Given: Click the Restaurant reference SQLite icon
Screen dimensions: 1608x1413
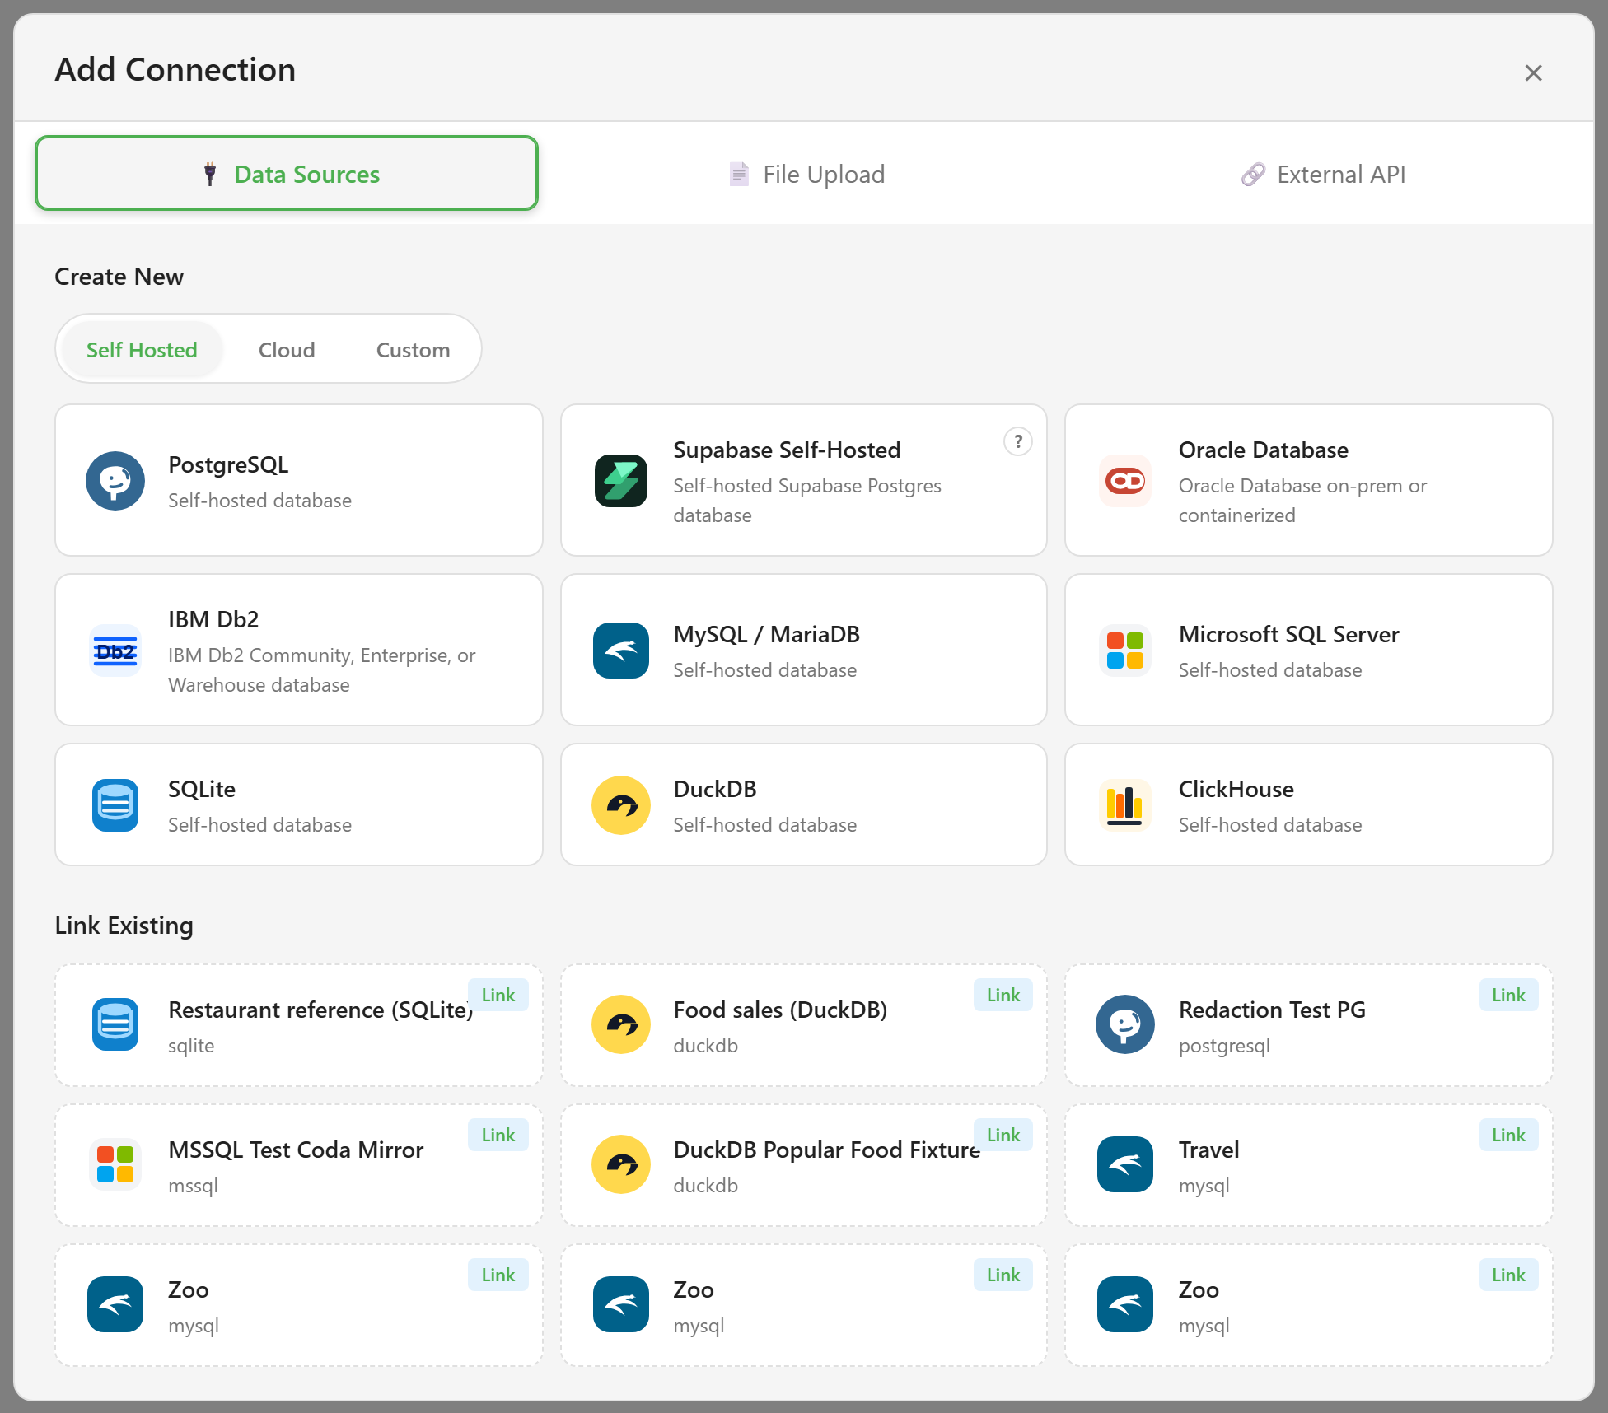Looking at the screenshot, I should tap(115, 1024).
